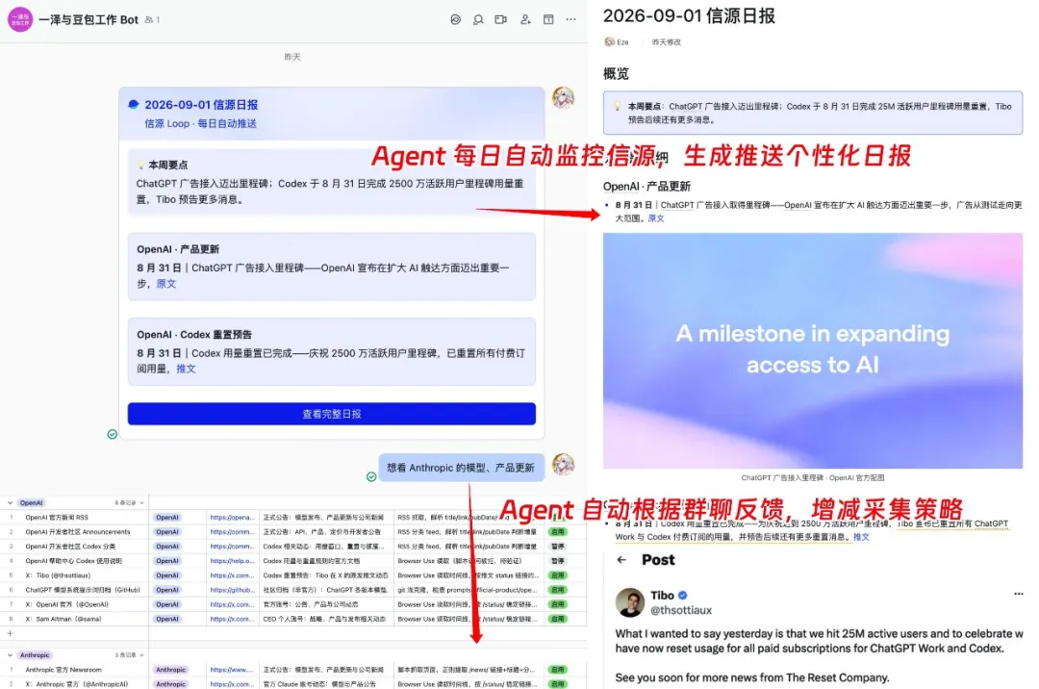Click 信源 Loop · 每日自动推送 subtitle on the card
1039x689 pixels.
point(201,123)
